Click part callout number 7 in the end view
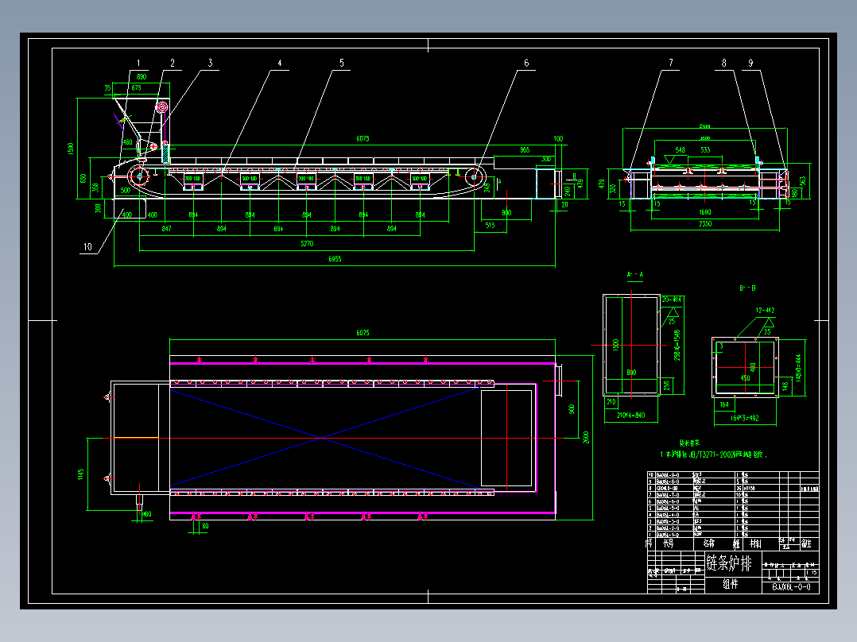Viewport: 857px width, 642px height. pos(671,64)
